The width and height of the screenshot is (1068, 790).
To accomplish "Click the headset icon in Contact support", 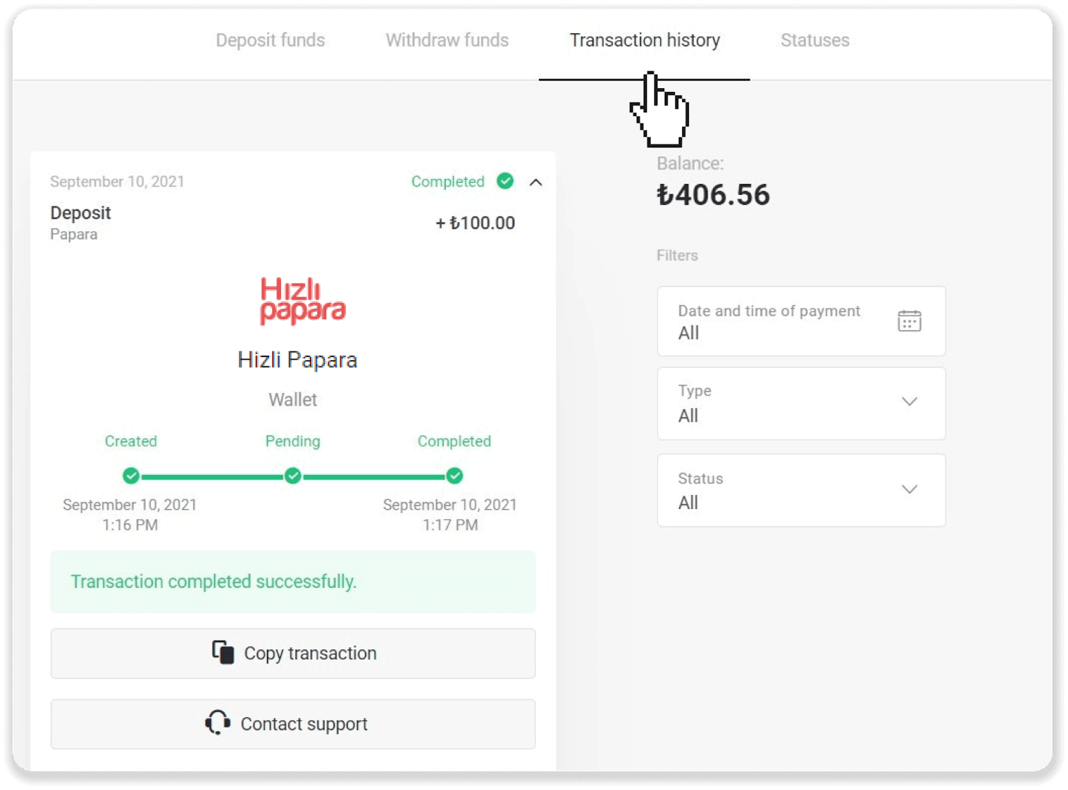I will (x=218, y=723).
